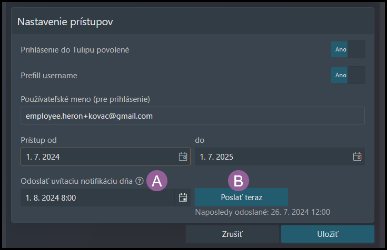The height and width of the screenshot is (250, 387).
Task: Click the Prefill username label
Action: [x=49, y=76]
